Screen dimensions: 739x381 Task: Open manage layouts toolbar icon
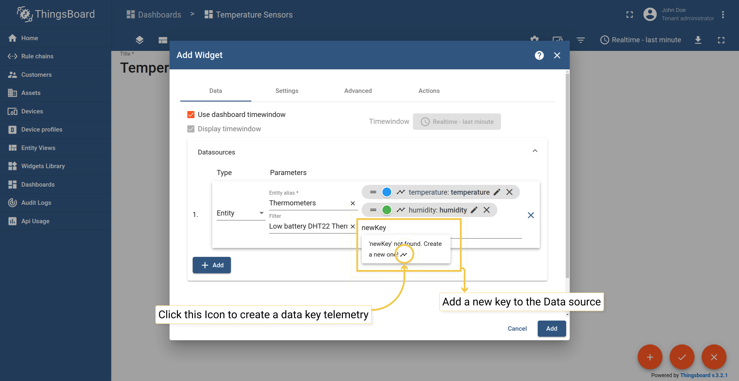point(163,40)
